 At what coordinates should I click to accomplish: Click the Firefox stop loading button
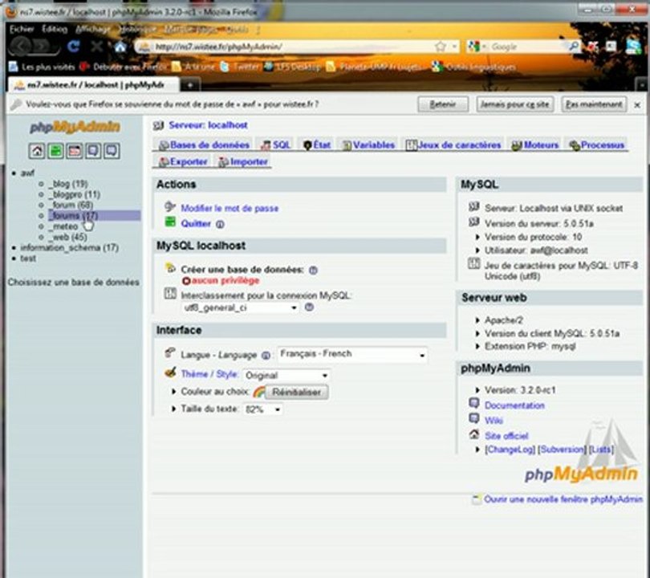96,47
